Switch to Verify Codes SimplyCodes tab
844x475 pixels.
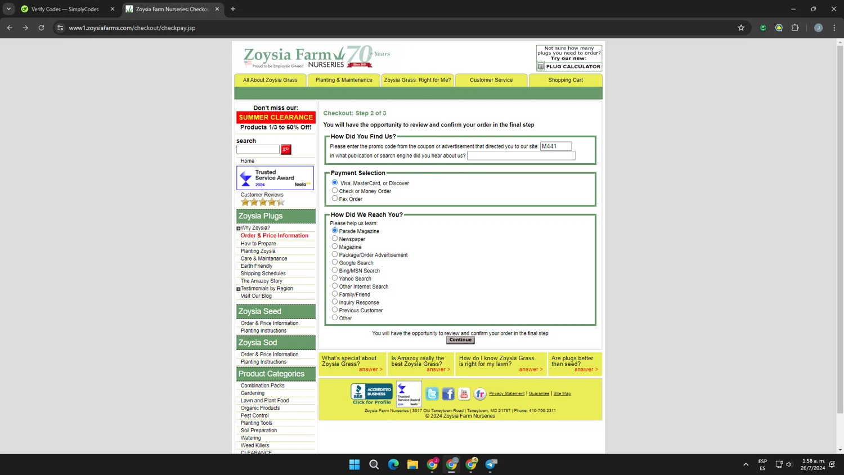coord(65,9)
